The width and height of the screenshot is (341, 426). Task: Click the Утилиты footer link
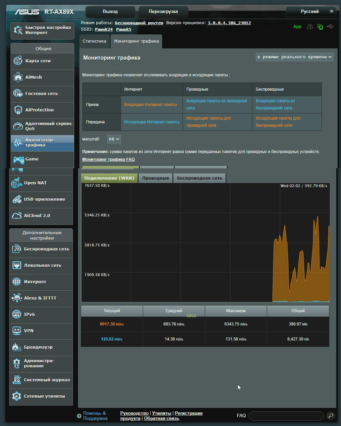pos(161,413)
